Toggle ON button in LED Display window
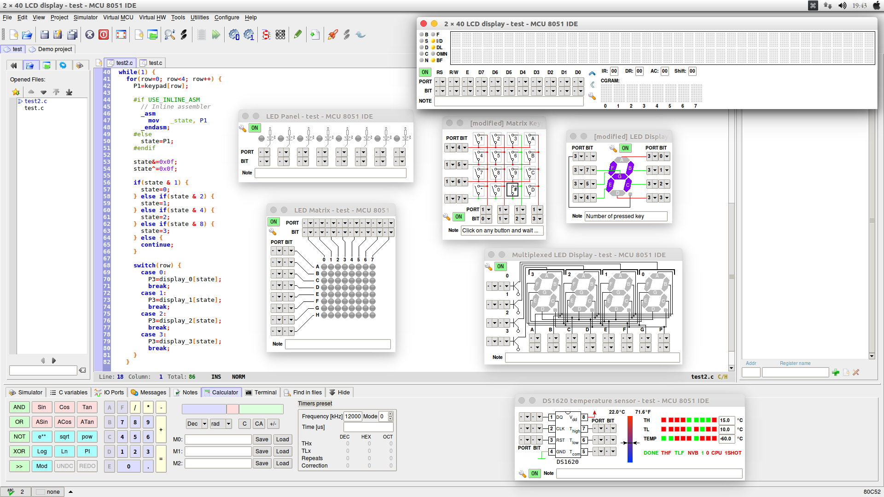 (x=625, y=148)
